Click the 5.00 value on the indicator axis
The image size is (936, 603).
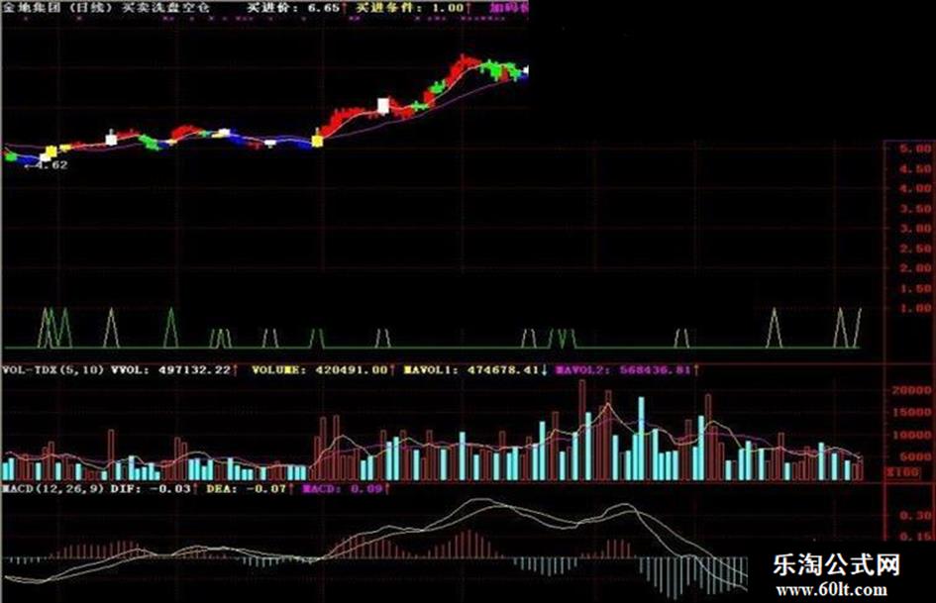[x=914, y=149]
